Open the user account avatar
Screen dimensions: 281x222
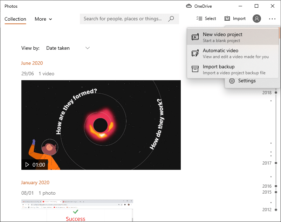tap(256, 19)
